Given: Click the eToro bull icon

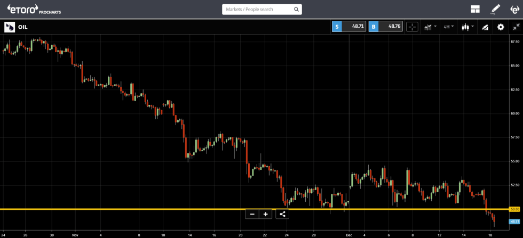Looking at the screenshot, I should click(514, 10).
